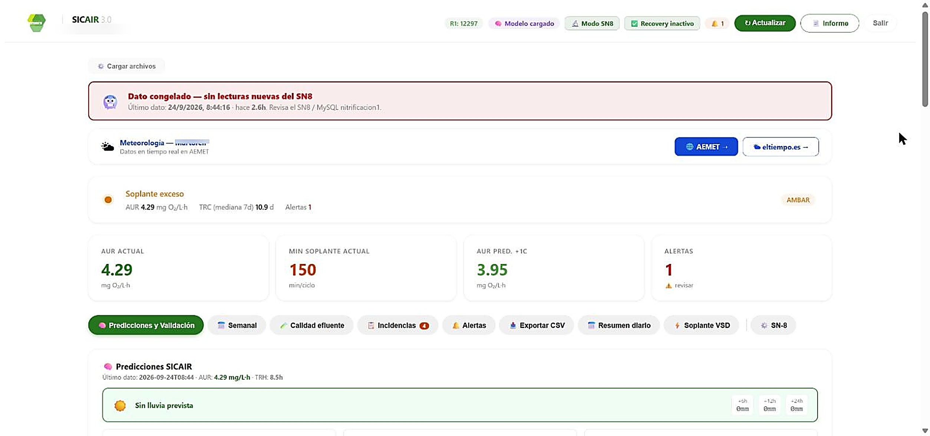Expand the Cargar archivos section
The width and height of the screenshot is (930, 436).
click(126, 66)
